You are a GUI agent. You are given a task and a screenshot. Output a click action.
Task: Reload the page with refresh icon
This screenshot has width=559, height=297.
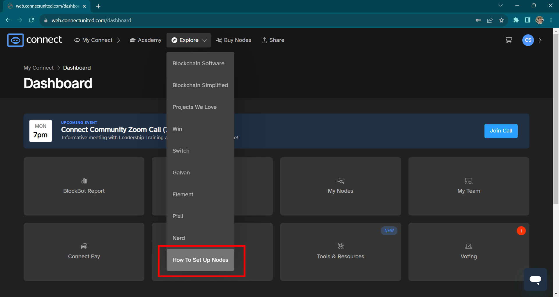pos(31,20)
